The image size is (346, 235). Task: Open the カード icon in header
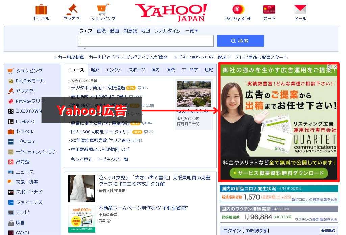(x=269, y=9)
